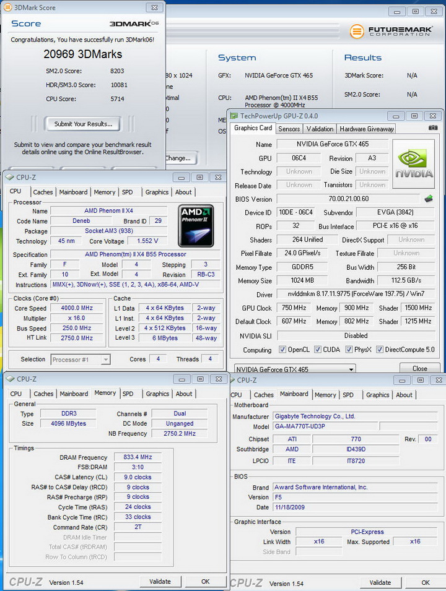Click the 20969 3DMarks score text
This screenshot has height=591, width=446.
pyautogui.click(x=82, y=54)
